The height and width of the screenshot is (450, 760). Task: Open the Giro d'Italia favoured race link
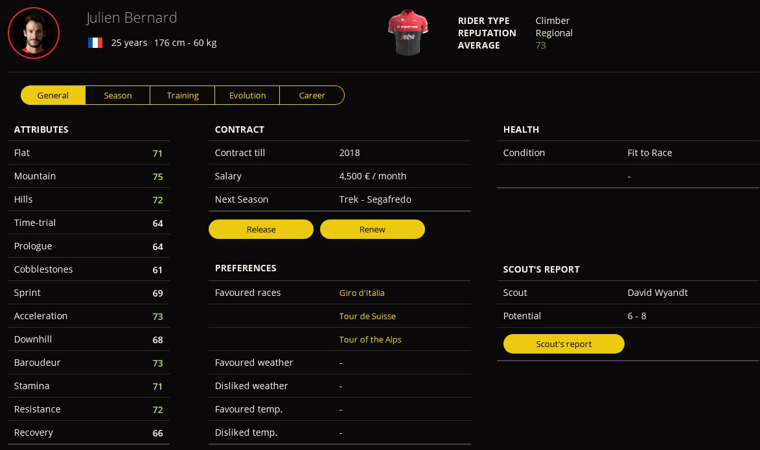pyautogui.click(x=362, y=293)
